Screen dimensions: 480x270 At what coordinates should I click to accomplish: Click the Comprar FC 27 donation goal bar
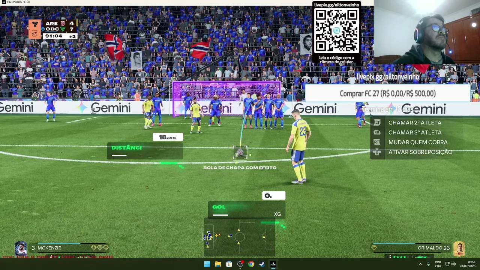coord(388,93)
